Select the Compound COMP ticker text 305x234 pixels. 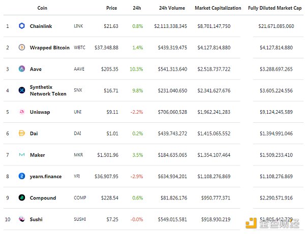[80, 198]
